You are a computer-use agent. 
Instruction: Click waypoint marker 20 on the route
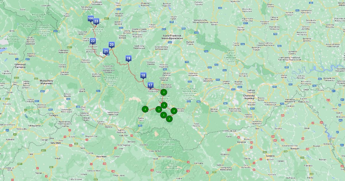(112, 45)
